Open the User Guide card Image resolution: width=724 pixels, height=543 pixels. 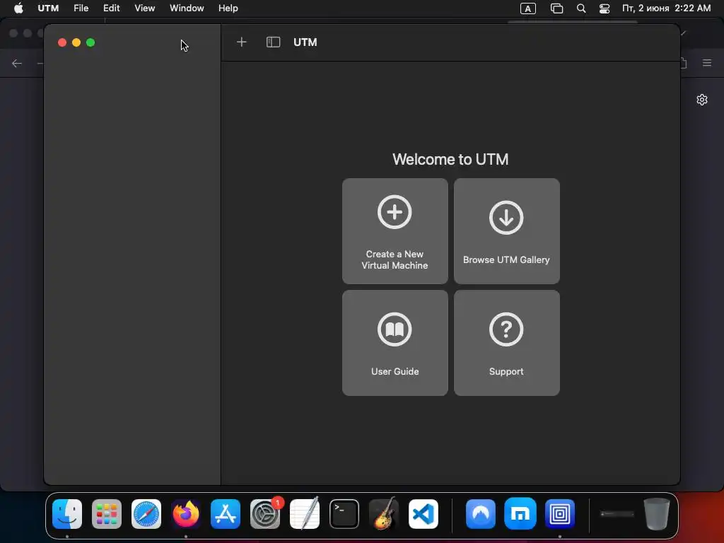click(x=395, y=343)
